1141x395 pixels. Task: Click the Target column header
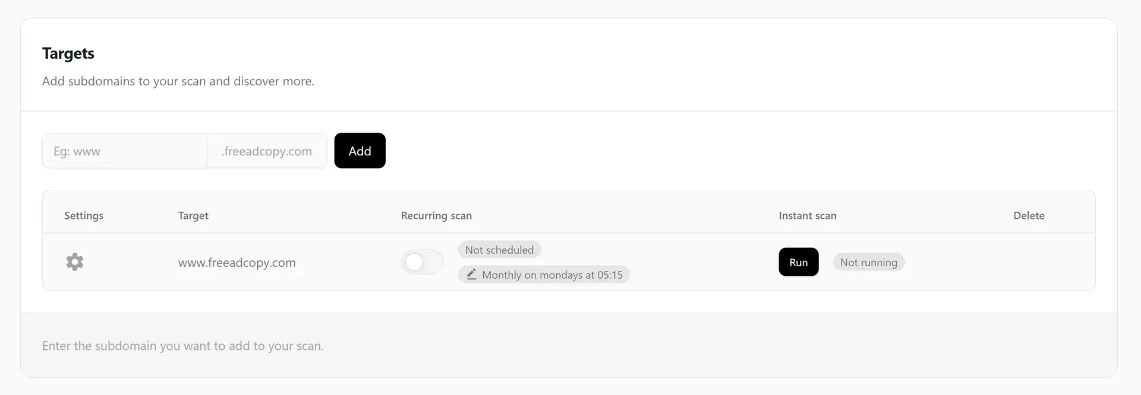click(x=193, y=216)
